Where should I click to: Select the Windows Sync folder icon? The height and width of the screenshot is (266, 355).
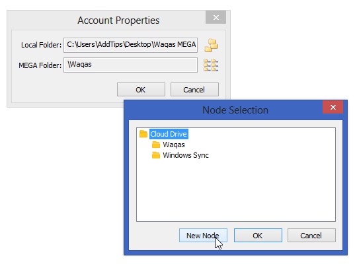[x=156, y=155]
